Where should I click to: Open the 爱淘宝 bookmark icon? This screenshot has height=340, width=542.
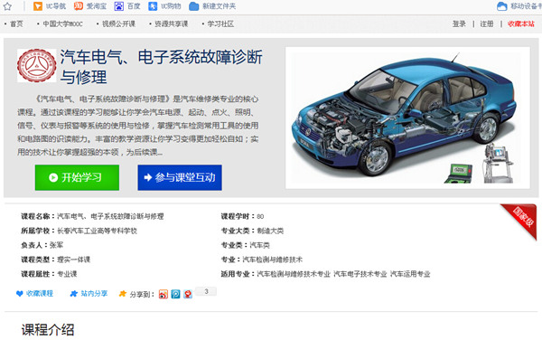79,6
